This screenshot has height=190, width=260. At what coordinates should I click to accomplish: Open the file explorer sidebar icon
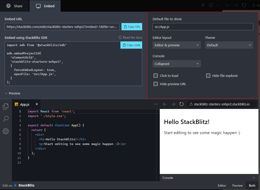pos(6,106)
